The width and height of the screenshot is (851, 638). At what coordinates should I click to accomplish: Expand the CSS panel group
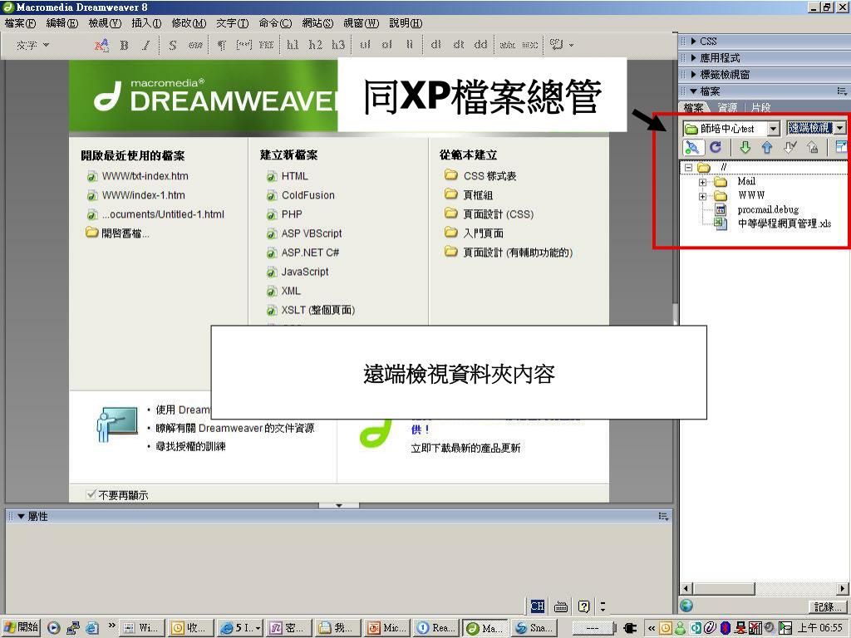694,42
